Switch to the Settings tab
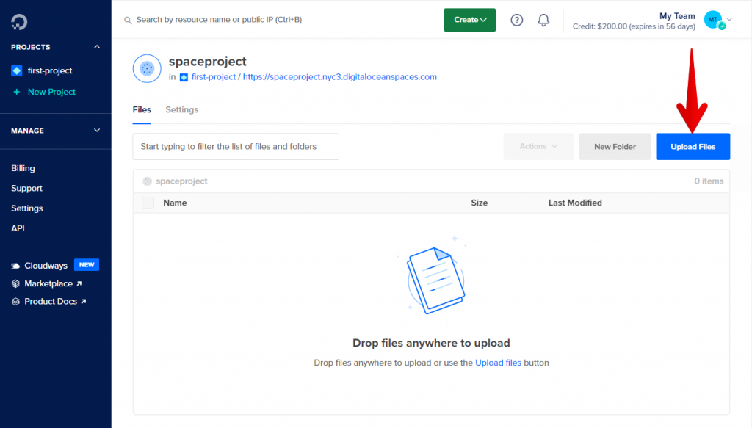 coord(181,109)
